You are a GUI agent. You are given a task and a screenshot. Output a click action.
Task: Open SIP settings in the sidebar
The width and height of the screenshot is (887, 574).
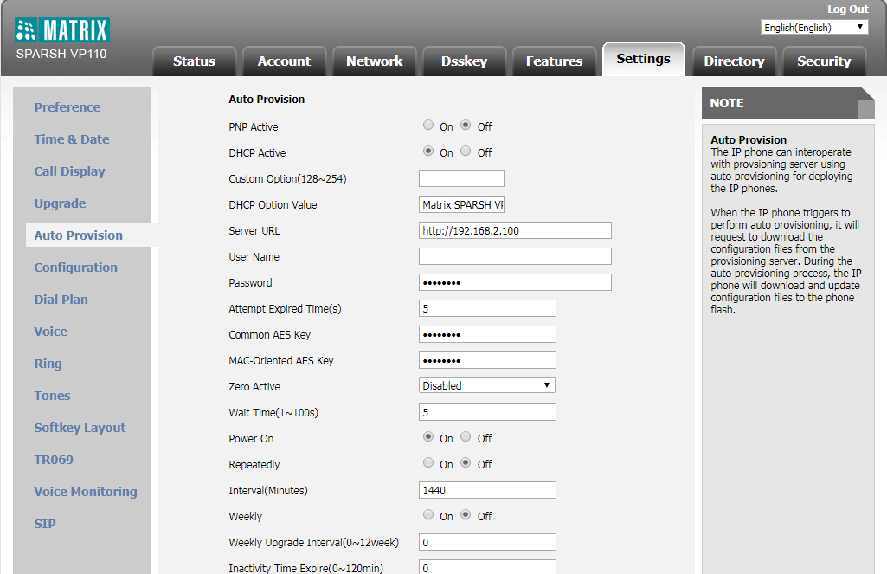pos(45,524)
